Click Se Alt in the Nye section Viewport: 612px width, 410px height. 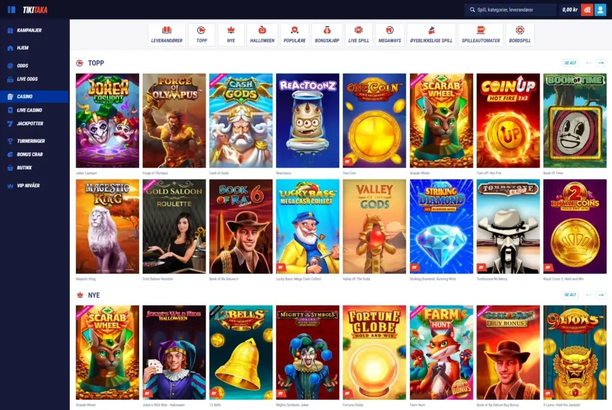tap(570, 295)
